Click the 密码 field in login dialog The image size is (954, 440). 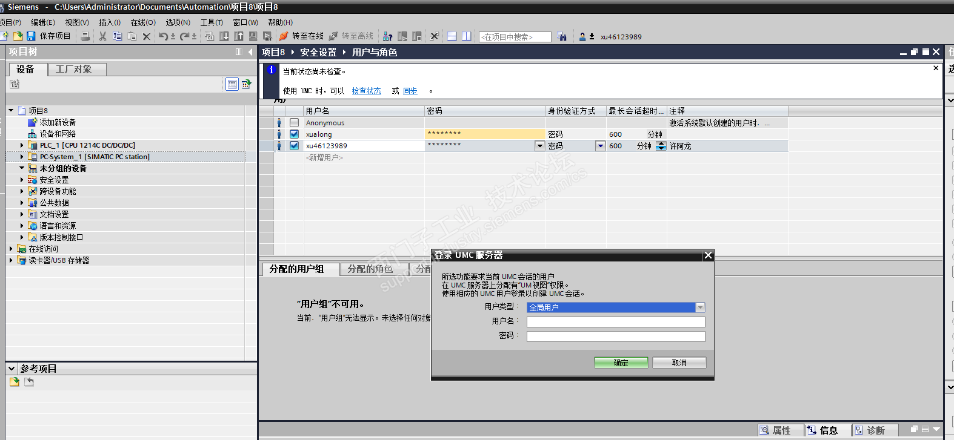[x=616, y=337]
